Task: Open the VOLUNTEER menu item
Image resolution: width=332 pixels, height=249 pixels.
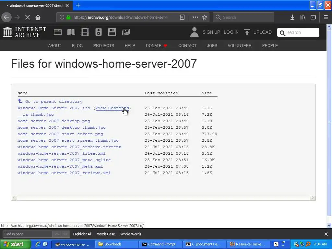Action: [x=240, y=45]
